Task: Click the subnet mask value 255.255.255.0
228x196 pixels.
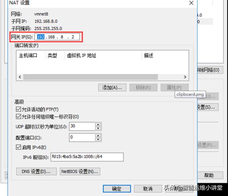Action: coord(48,28)
